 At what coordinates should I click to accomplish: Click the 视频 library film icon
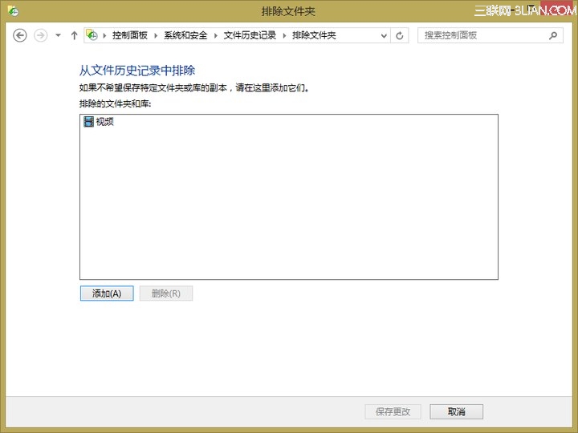click(x=88, y=122)
